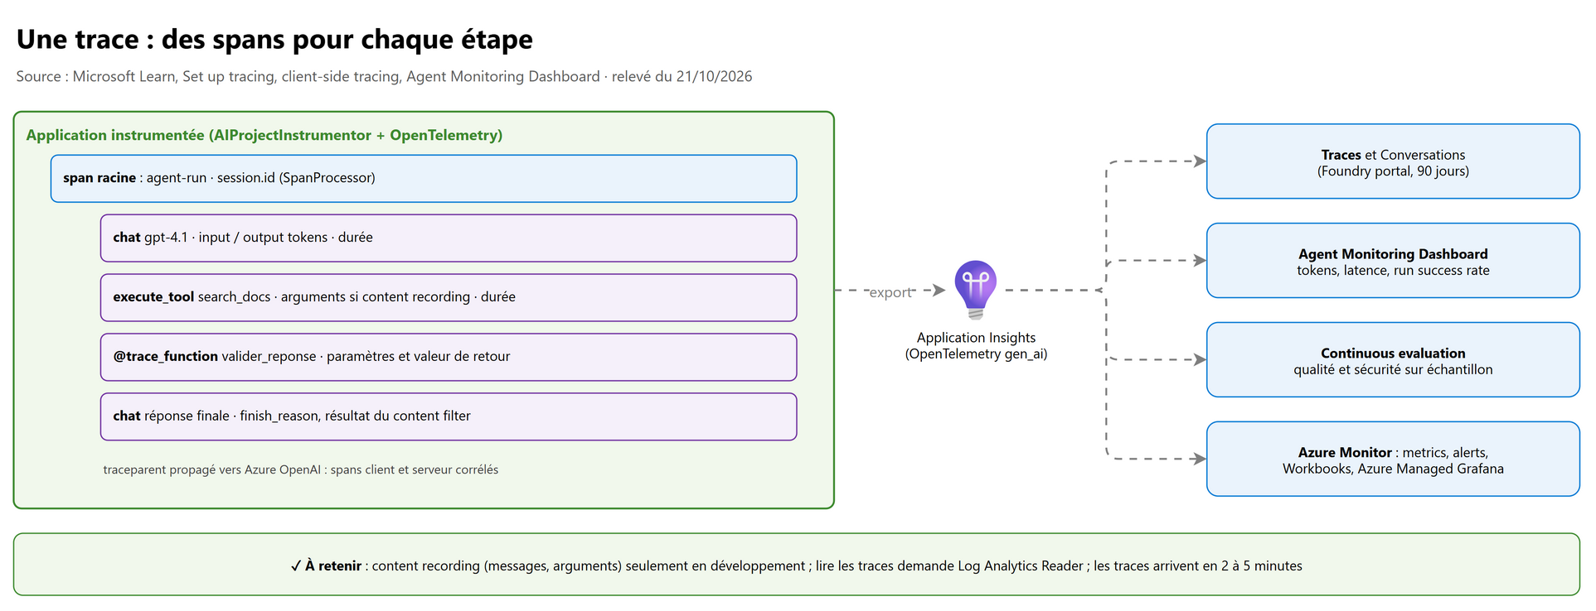The width and height of the screenshot is (1596, 611).
Task: Click the "chat réponse finale" span box
Action: click(x=449, y=417)
